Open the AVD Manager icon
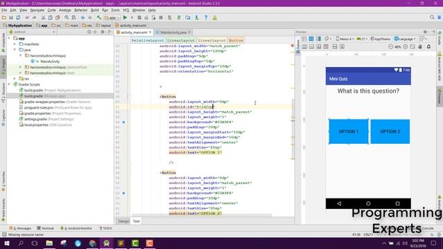Image resolution: width=443 pixels, height=249 pixels. pos(170,17)
